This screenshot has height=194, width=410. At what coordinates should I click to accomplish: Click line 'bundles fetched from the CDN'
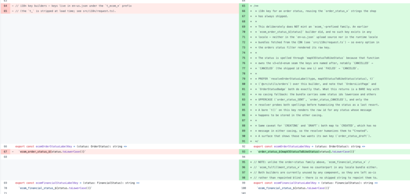(317, 42)
